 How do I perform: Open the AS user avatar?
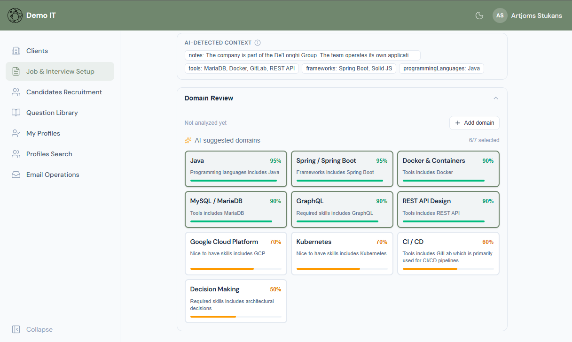[x=500, y=15]
